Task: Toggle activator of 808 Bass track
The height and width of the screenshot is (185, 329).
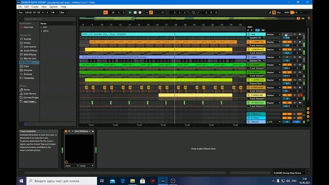Action: point(287,49)
